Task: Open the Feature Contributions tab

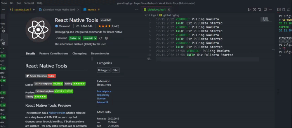Action: (x=54, y=54)
